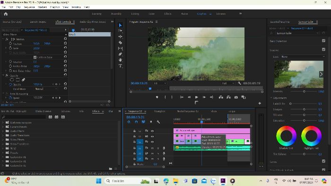Select the Type tool
Screen dimensions: 331x186
click(x=120, y=66)
